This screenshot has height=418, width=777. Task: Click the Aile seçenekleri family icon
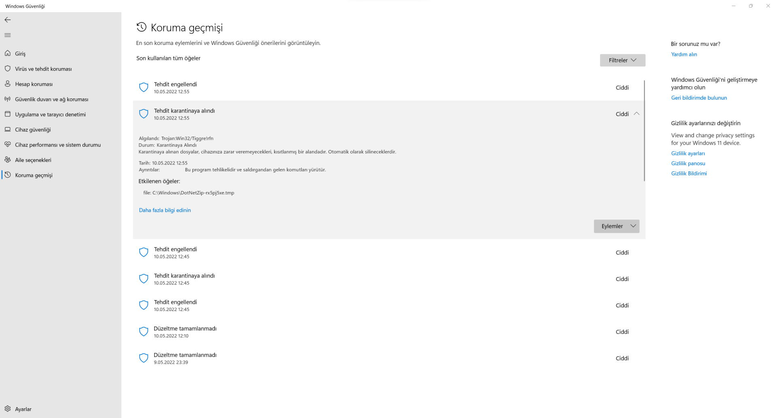[x=8, y=160]
